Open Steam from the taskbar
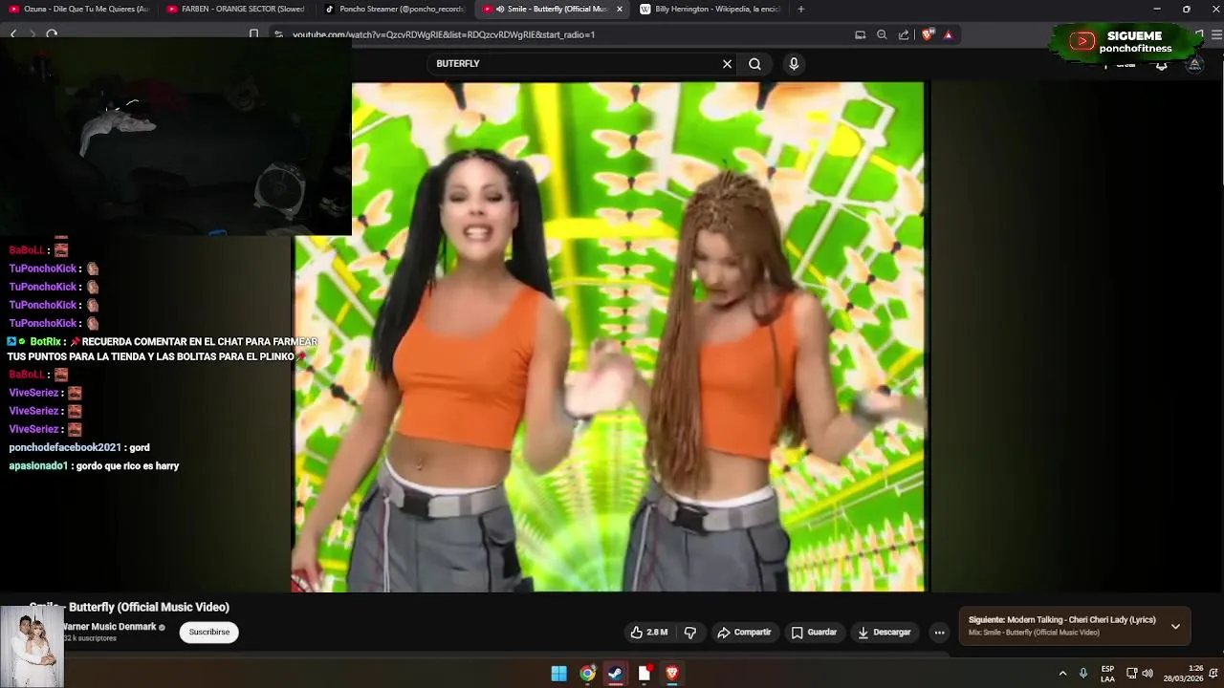Screen dimensions: 1224x688 tap(616, 674)
